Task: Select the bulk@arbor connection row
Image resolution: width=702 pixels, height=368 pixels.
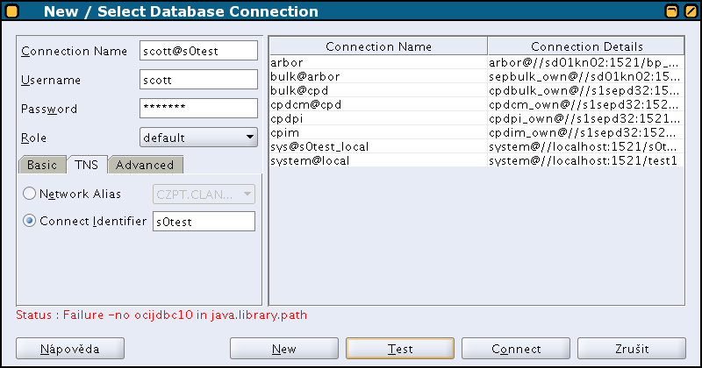Action: [476, 76]
